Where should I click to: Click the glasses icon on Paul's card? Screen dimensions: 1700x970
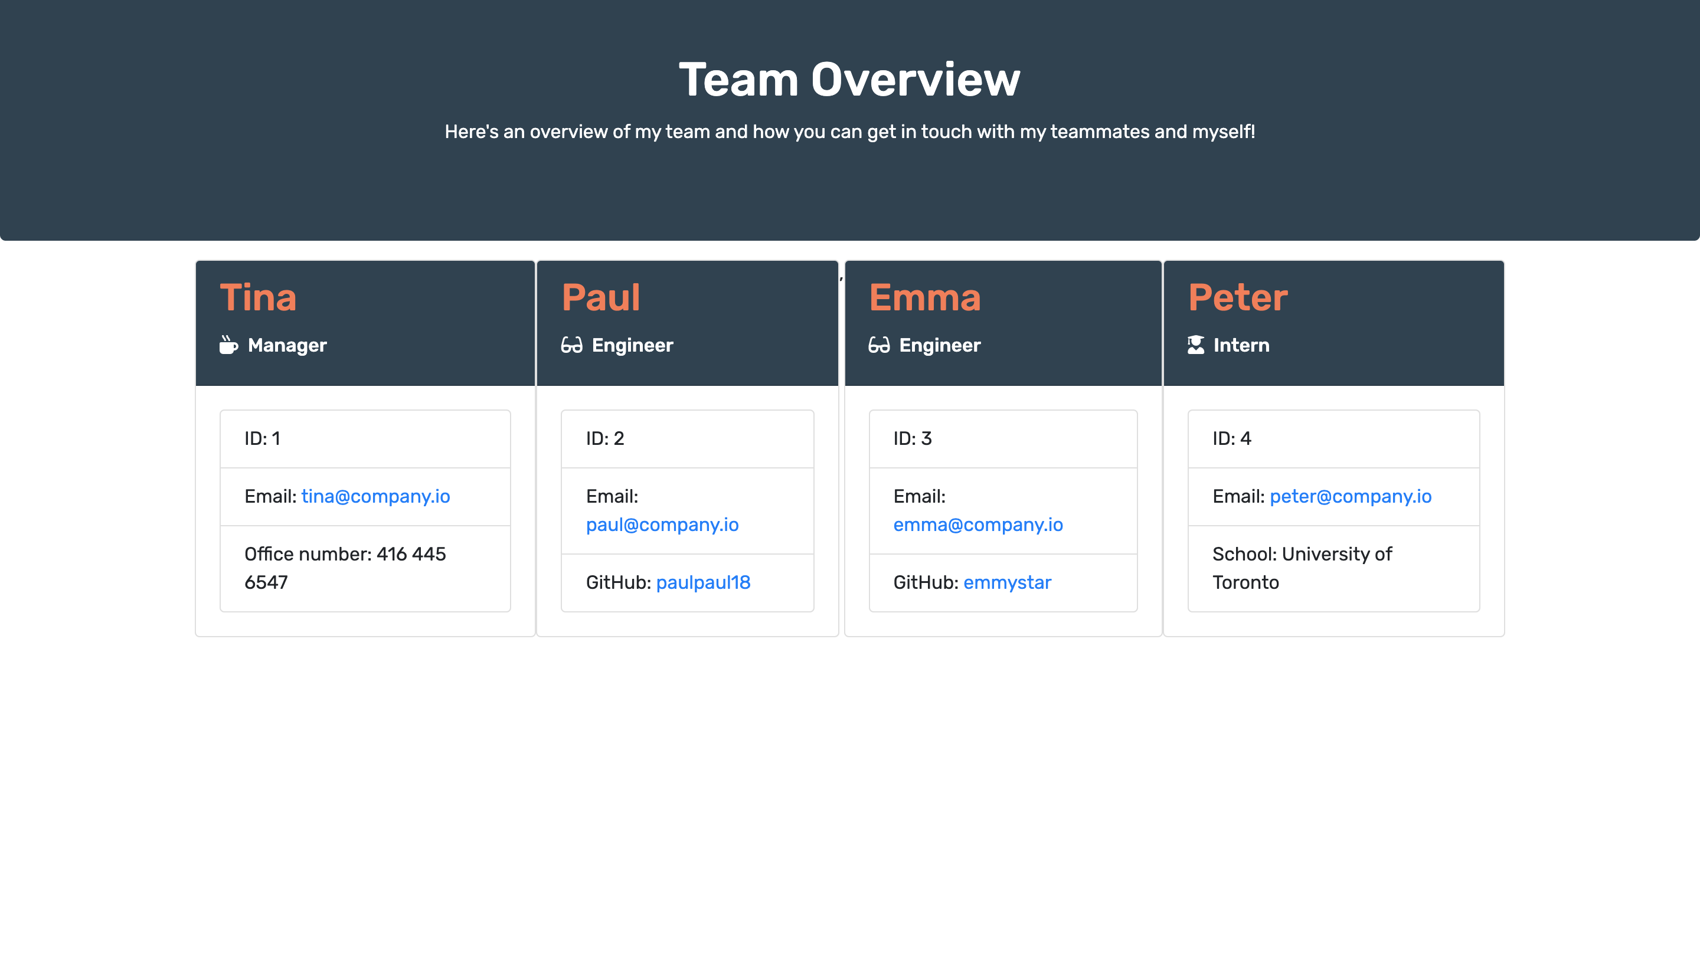point(572,345)
